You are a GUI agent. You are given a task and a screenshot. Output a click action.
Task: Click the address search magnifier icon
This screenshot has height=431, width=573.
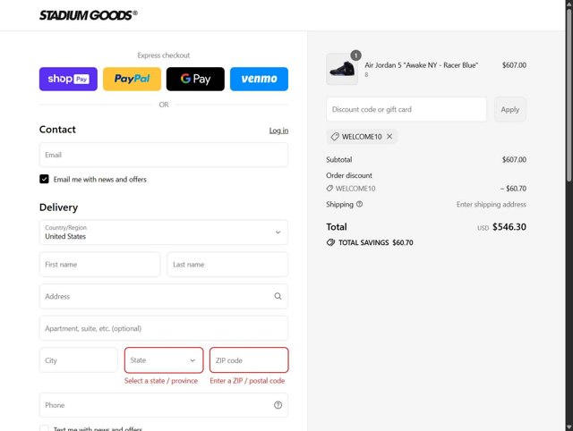[278, 296]
